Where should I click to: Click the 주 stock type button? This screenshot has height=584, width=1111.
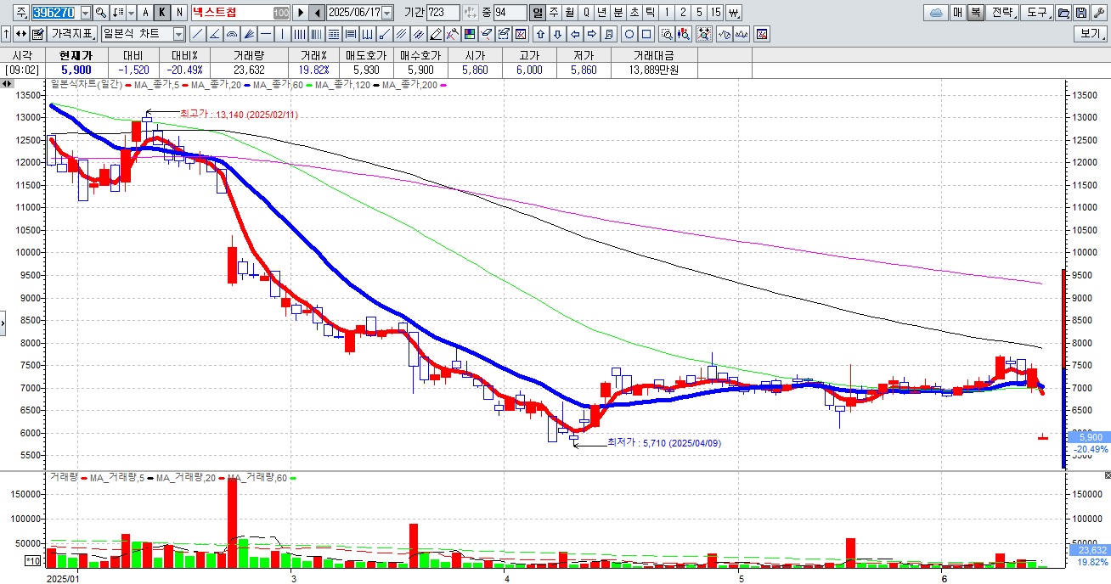(20, 13)
